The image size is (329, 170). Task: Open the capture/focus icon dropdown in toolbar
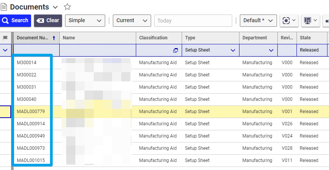pyautogui.click(x=289, y=21)
